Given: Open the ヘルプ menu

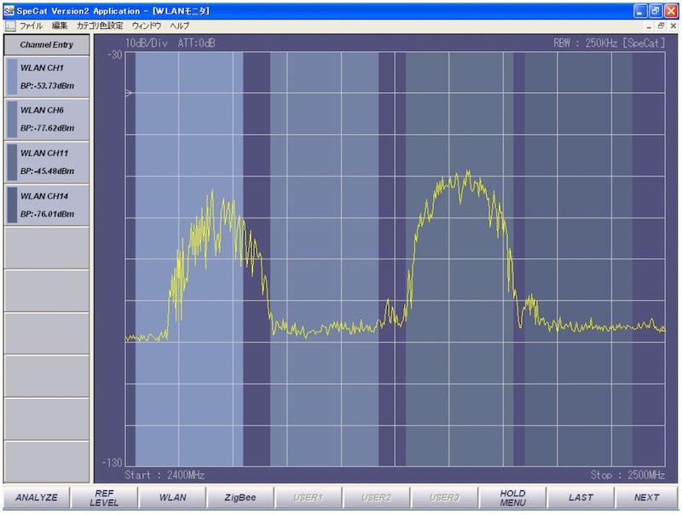Looking at the screenshot, I should pos(180,26).
